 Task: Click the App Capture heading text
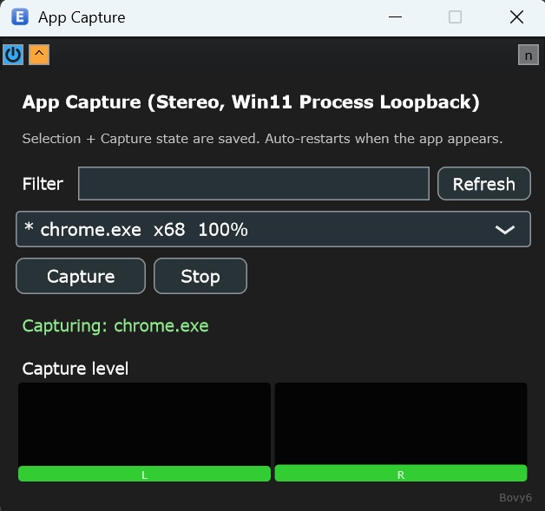251,102
